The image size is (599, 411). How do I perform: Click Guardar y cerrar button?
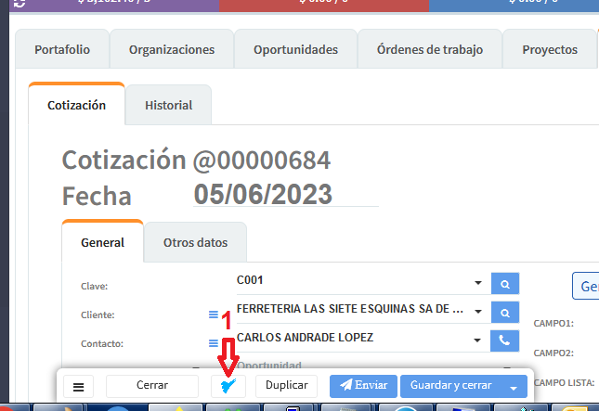pos(450,386)
